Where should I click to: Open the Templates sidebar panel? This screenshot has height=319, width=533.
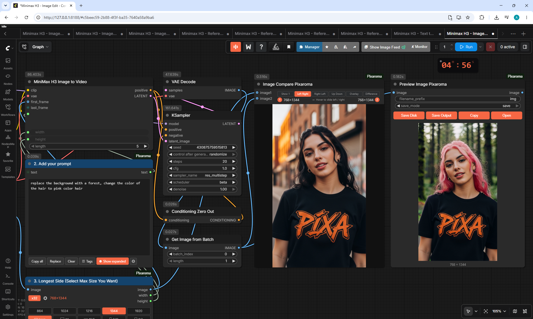(x=8, y=172)
